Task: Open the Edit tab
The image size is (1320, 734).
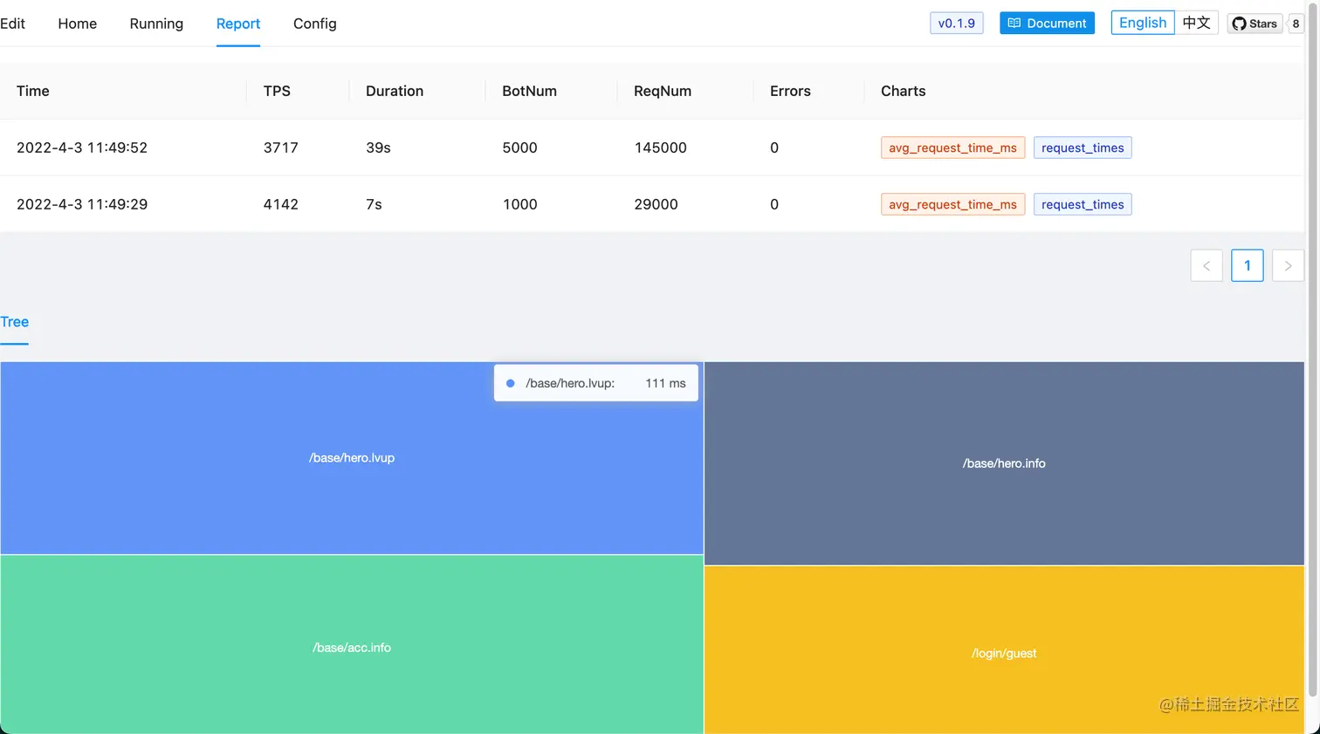Action: (12, 24)
